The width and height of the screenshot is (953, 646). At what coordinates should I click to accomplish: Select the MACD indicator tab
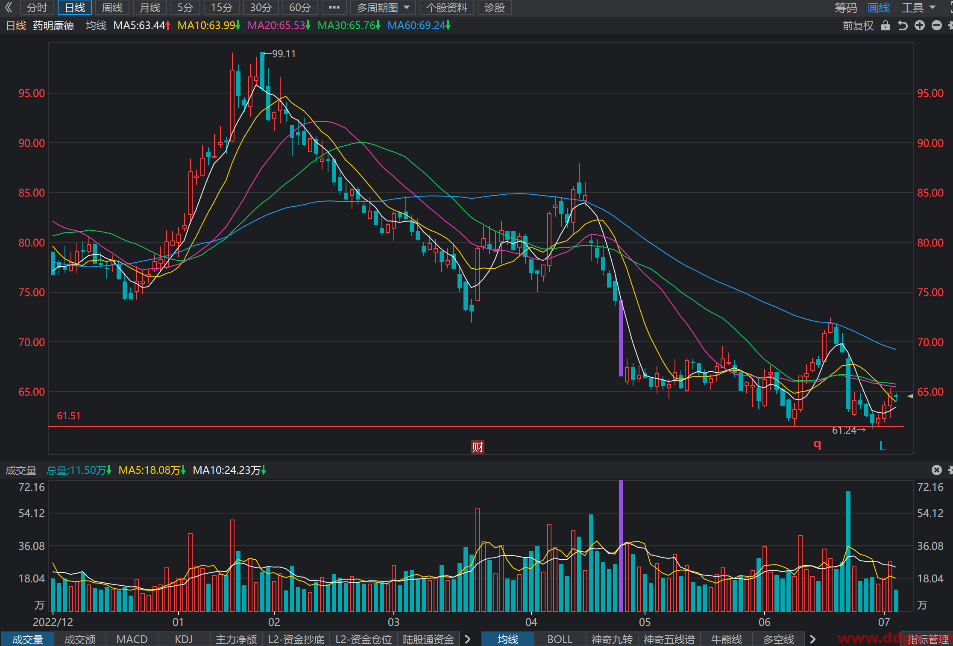click(x=132, y=639)
